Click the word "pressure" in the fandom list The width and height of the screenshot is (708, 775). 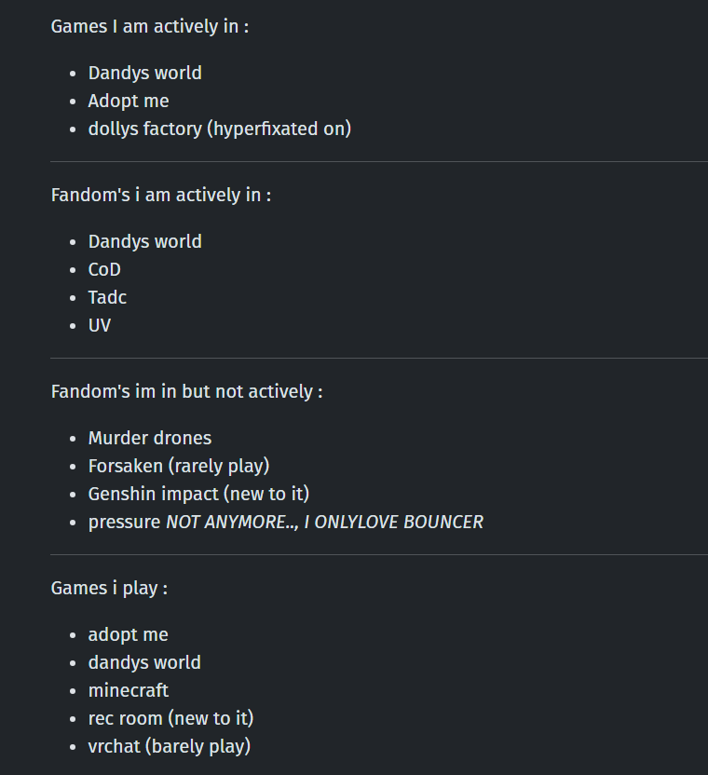tap(124, 522)
